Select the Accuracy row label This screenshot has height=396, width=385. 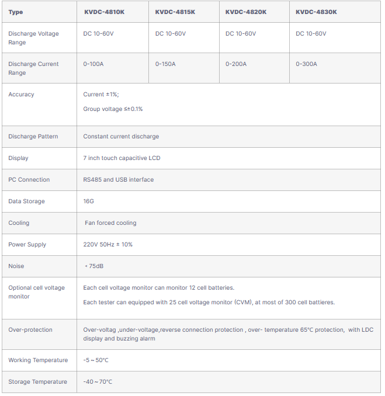21,94
